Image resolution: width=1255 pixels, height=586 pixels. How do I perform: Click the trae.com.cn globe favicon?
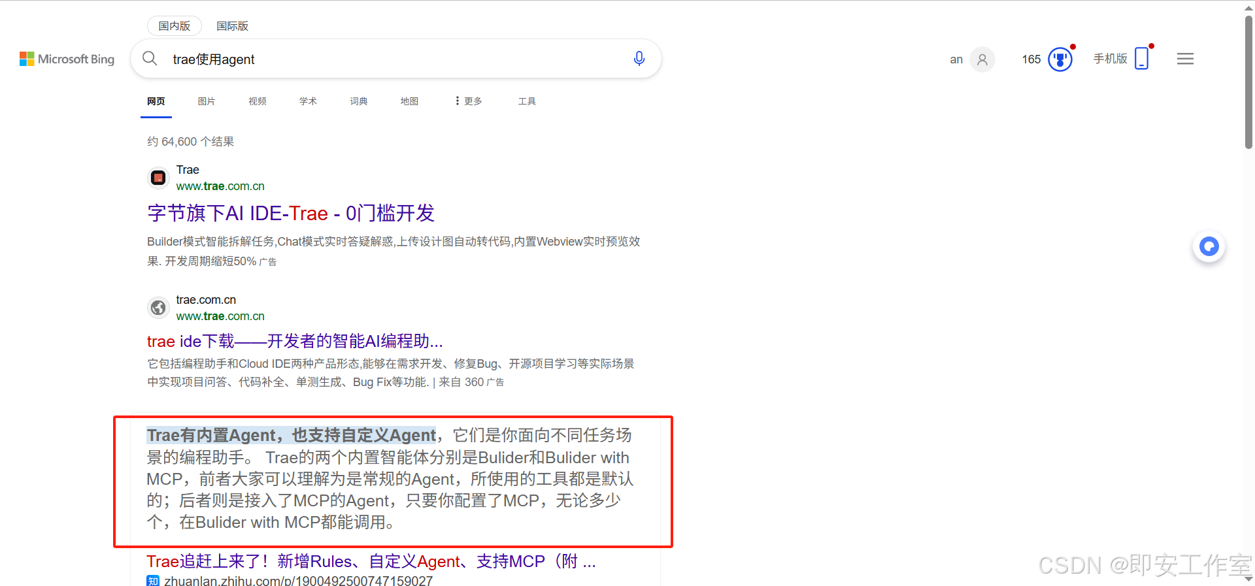tap(158, 308)
